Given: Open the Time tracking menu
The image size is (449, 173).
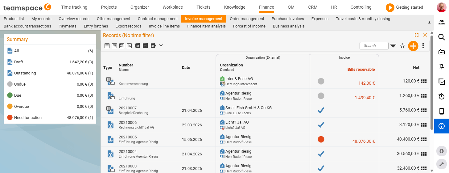Looking at the screenshot, I should pyautogui.click(x=74, y=7).
